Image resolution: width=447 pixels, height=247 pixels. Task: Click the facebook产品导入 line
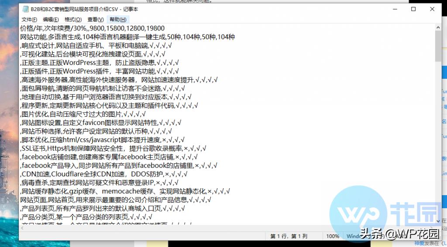[x=119, y=166]
